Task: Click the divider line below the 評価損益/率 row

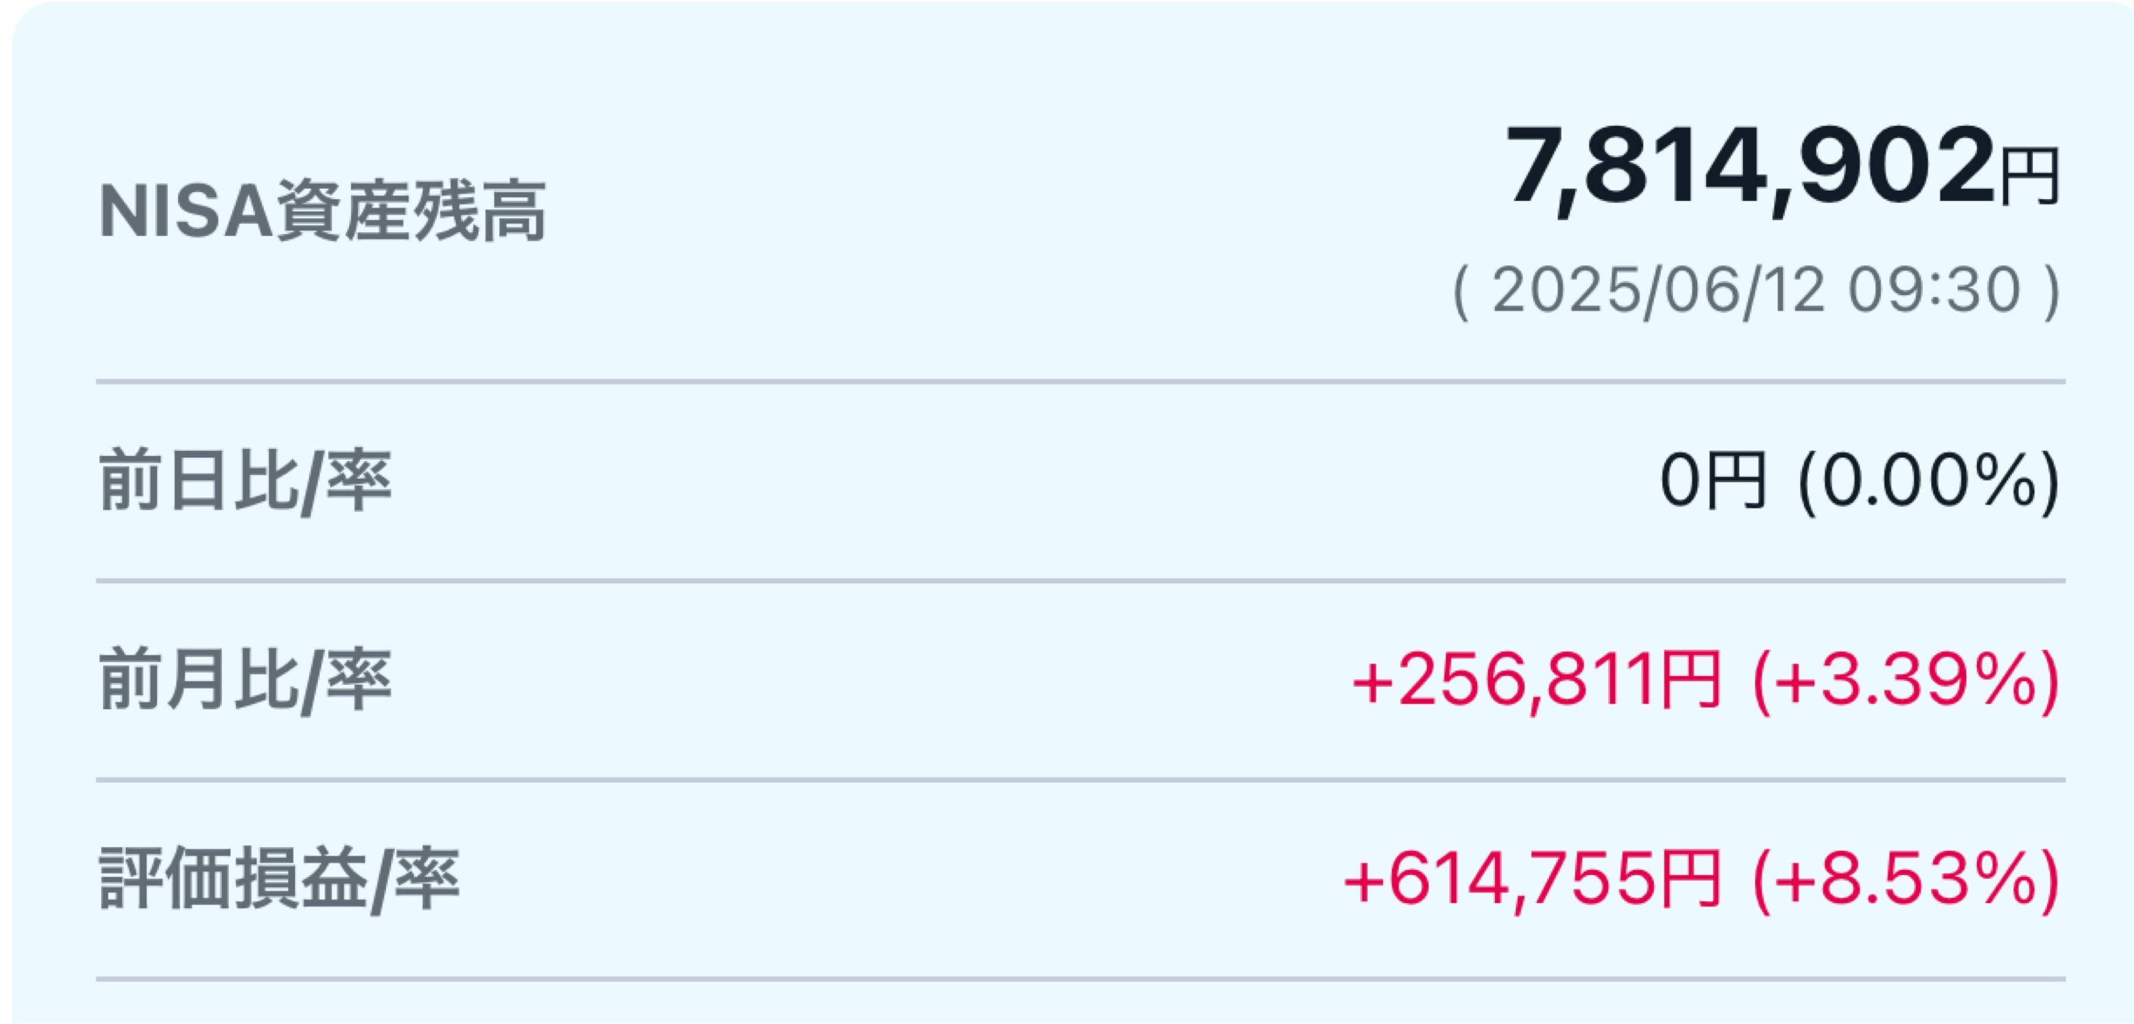Action: point(1080,980)
